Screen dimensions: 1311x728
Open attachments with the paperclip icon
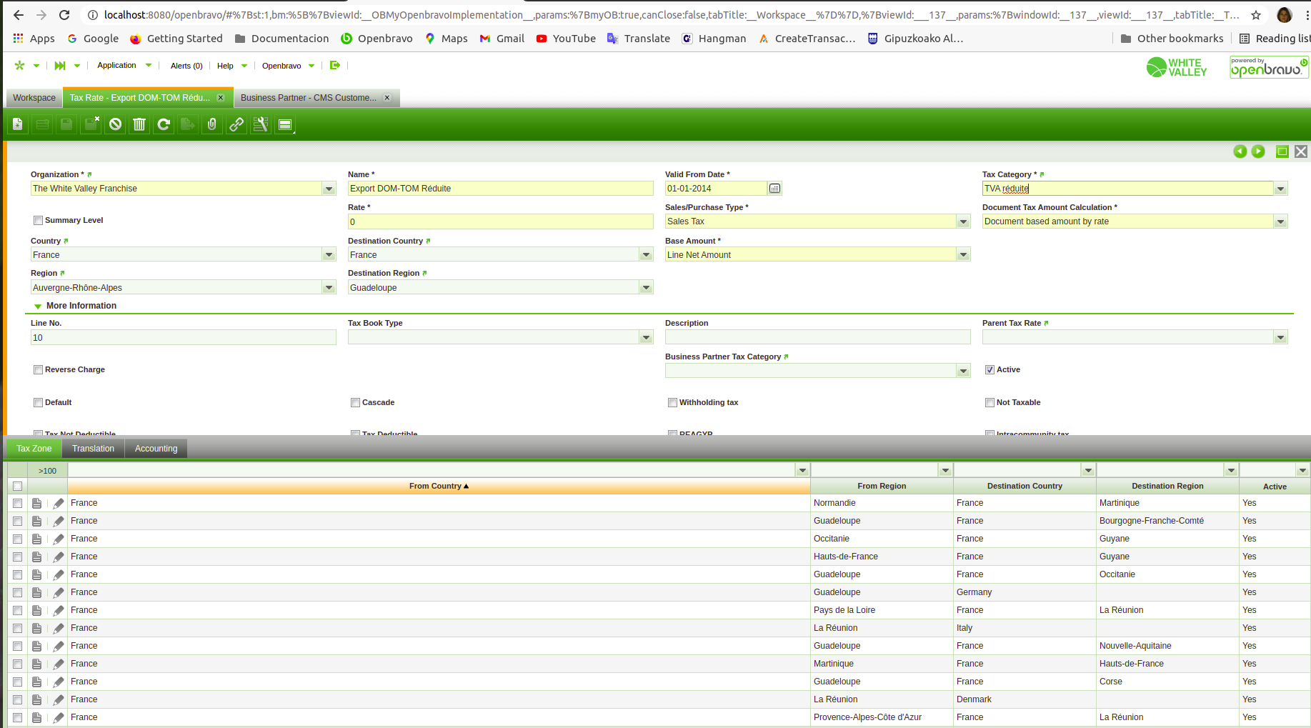click(212, 125)
